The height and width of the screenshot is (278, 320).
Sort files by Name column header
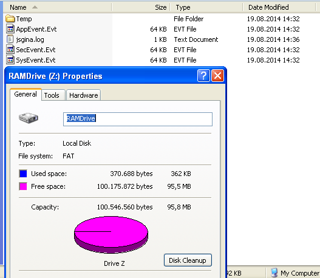tap(57, 7)
